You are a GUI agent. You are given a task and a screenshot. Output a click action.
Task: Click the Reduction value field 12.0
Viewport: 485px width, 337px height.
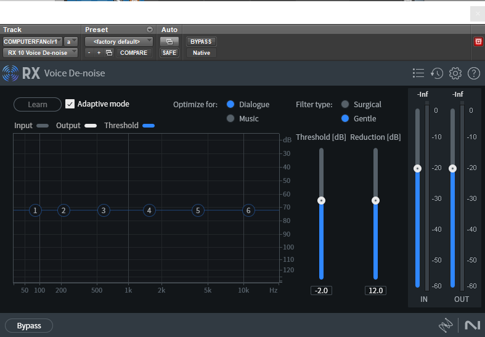pos(375,291)
